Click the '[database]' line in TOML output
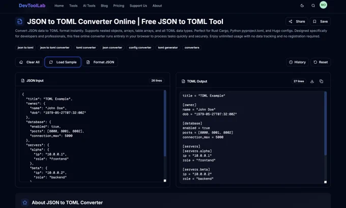 192,123
